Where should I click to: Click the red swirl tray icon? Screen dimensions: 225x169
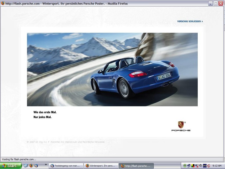point(208,166)
